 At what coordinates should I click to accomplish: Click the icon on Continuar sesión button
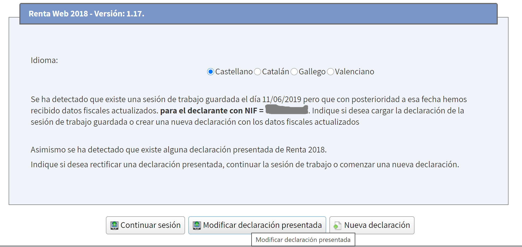coord(114,225)
